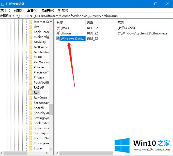Select the Windows Defe... value name

pyautogui.click(x=73, y=38)
